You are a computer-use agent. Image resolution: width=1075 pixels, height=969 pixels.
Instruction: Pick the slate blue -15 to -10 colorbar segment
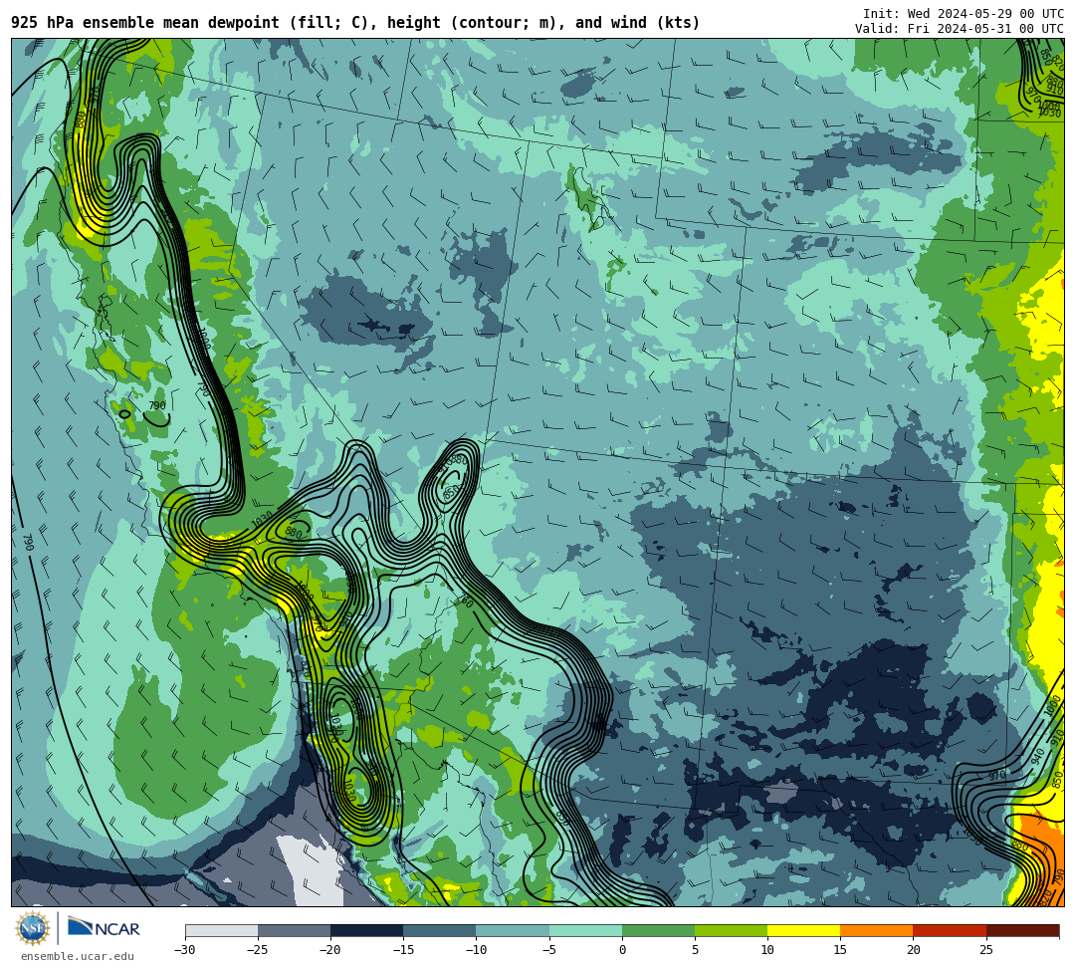440,931
